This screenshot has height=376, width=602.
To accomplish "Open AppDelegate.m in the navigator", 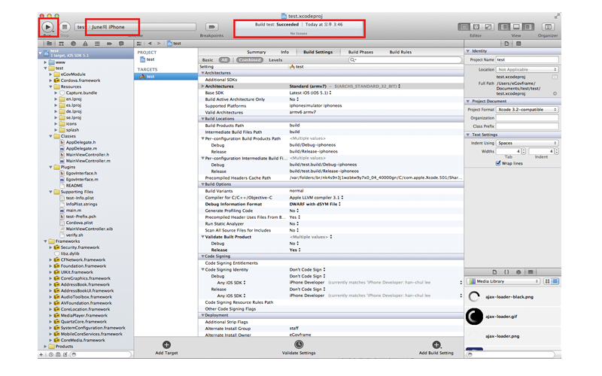I will pyautogui.click(x=81, y=149).
